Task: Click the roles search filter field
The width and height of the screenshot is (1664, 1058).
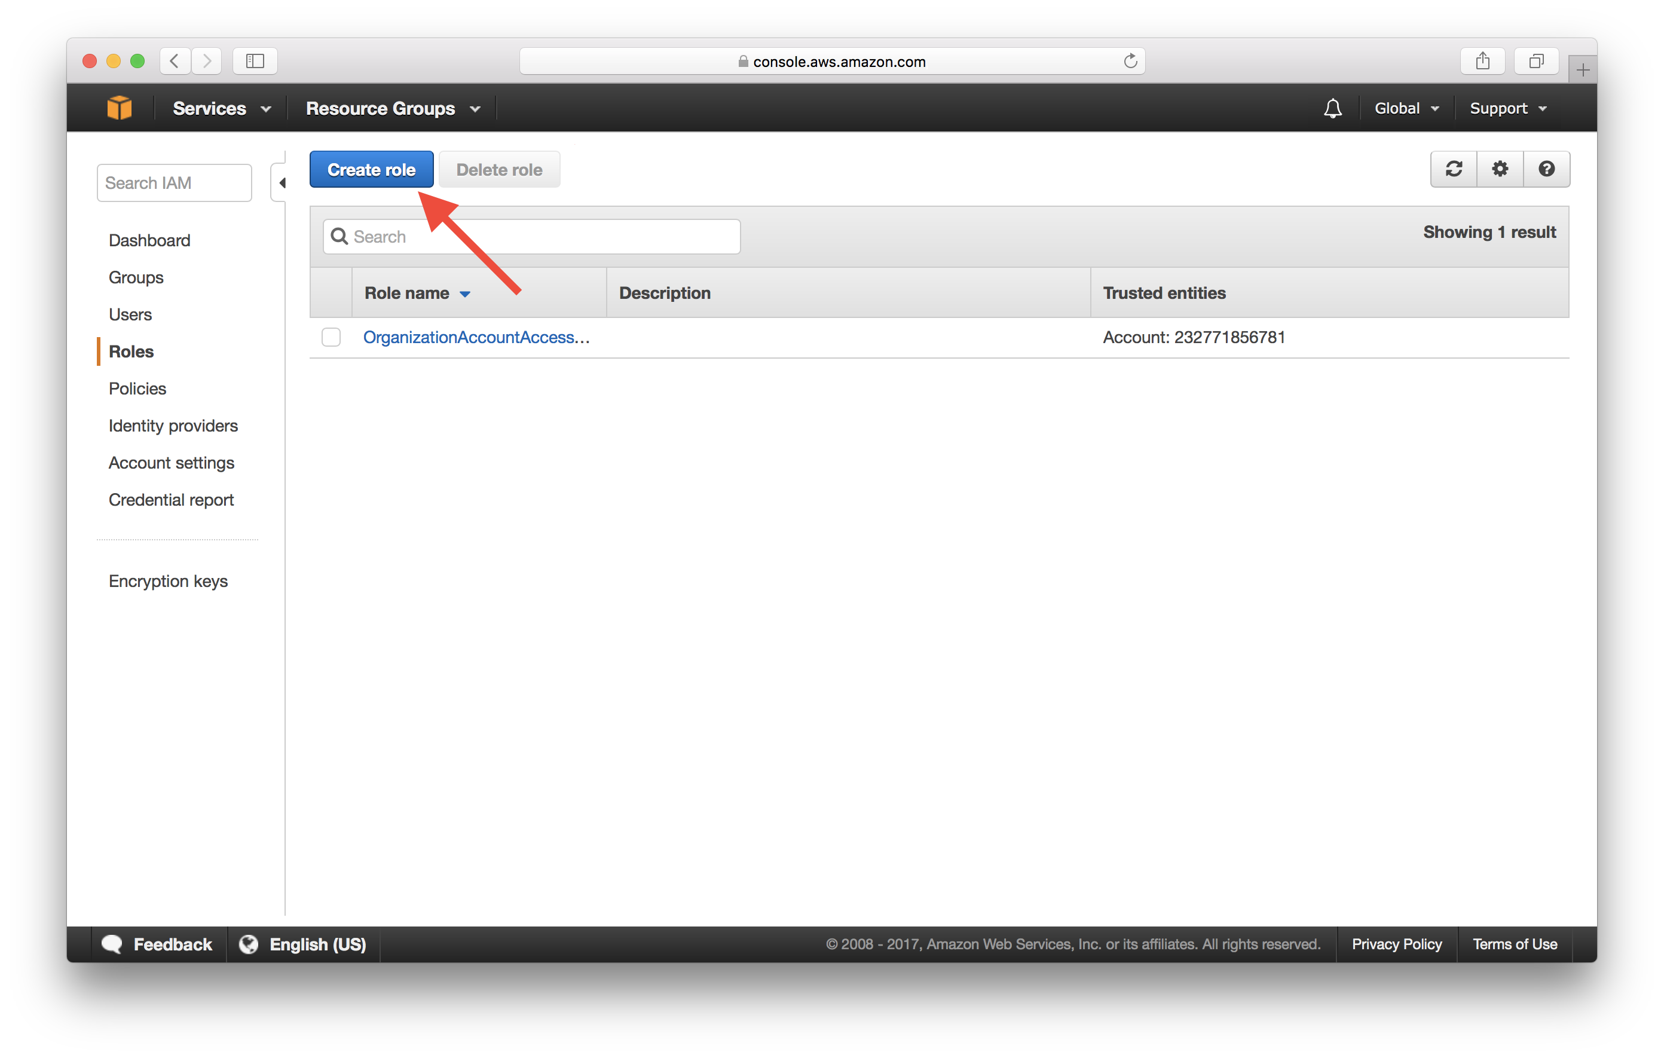Action: 530,233
